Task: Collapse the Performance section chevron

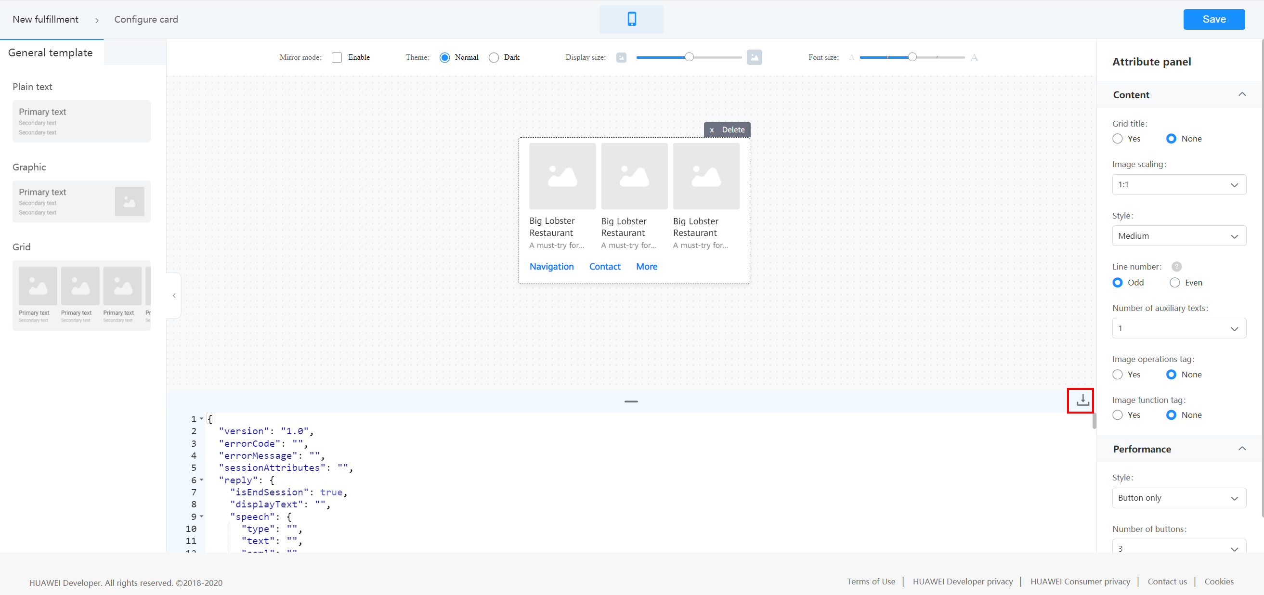Action: (1242, 448)
